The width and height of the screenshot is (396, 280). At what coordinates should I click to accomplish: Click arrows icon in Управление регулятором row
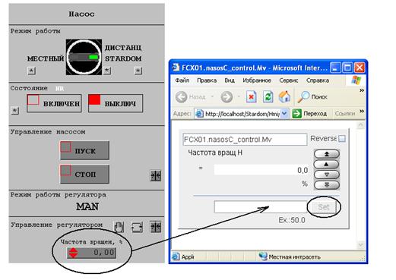pyautogui.click(x=156, y=227)
